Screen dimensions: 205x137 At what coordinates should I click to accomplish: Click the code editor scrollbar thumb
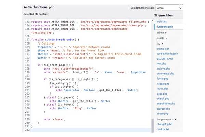point(153,126)
